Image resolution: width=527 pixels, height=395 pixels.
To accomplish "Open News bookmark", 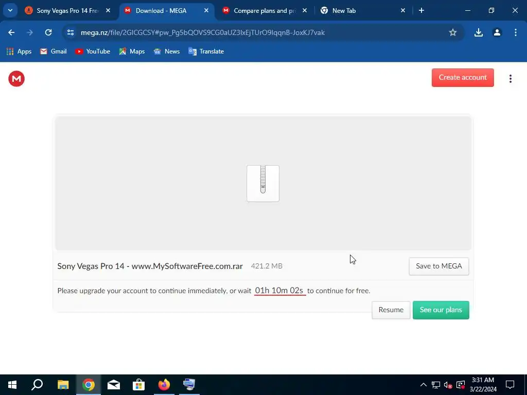I will coord(167,51).
